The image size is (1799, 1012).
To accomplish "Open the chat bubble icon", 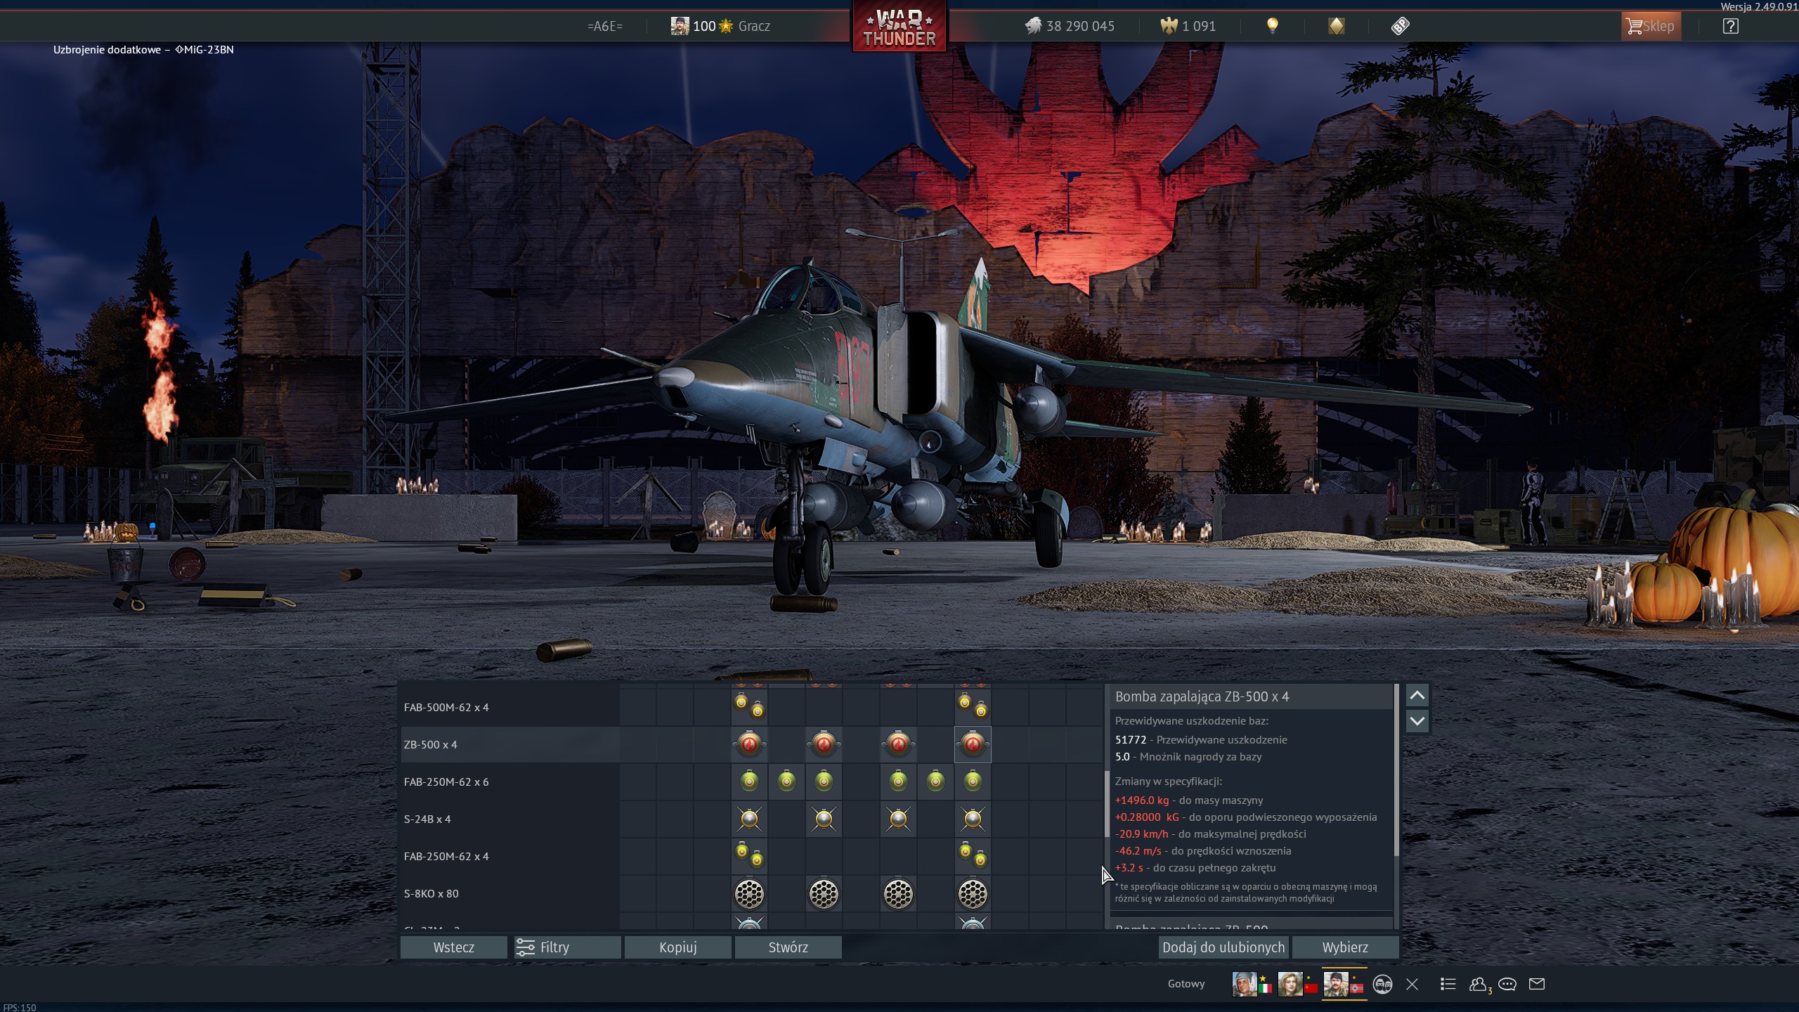I will tap(1507, 984).
